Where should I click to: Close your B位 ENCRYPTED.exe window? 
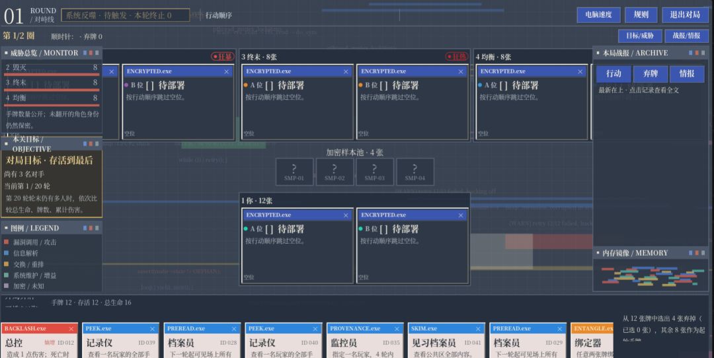461,215
